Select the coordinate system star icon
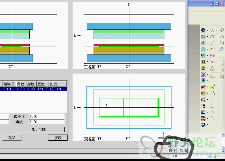225x161 pixels. tap(212, 62)
